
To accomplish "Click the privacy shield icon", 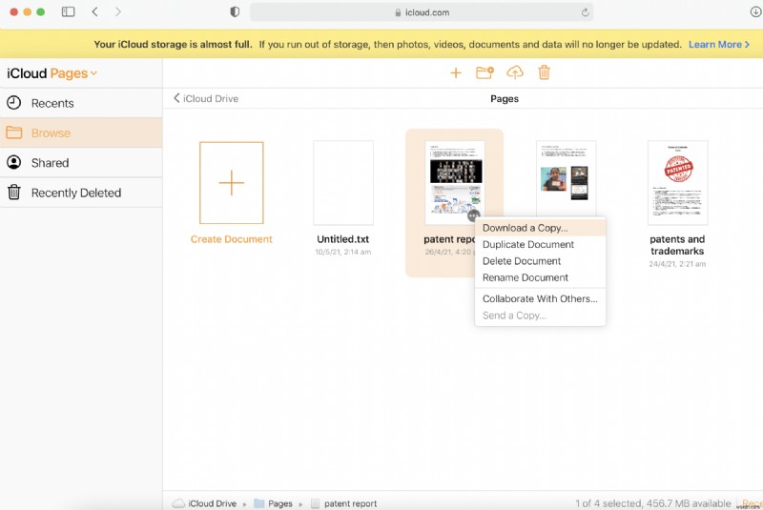I will coord(235,12).
